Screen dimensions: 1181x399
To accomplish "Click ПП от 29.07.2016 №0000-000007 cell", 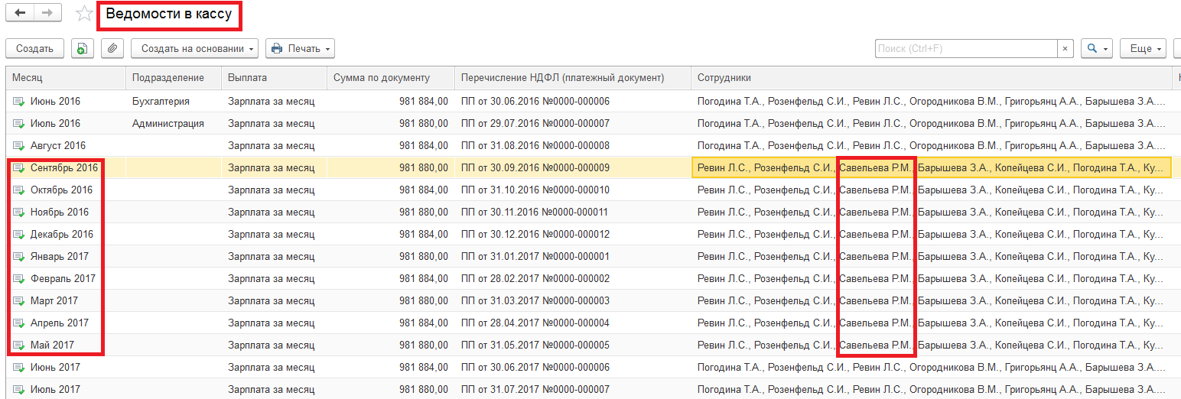I will 573,123.
